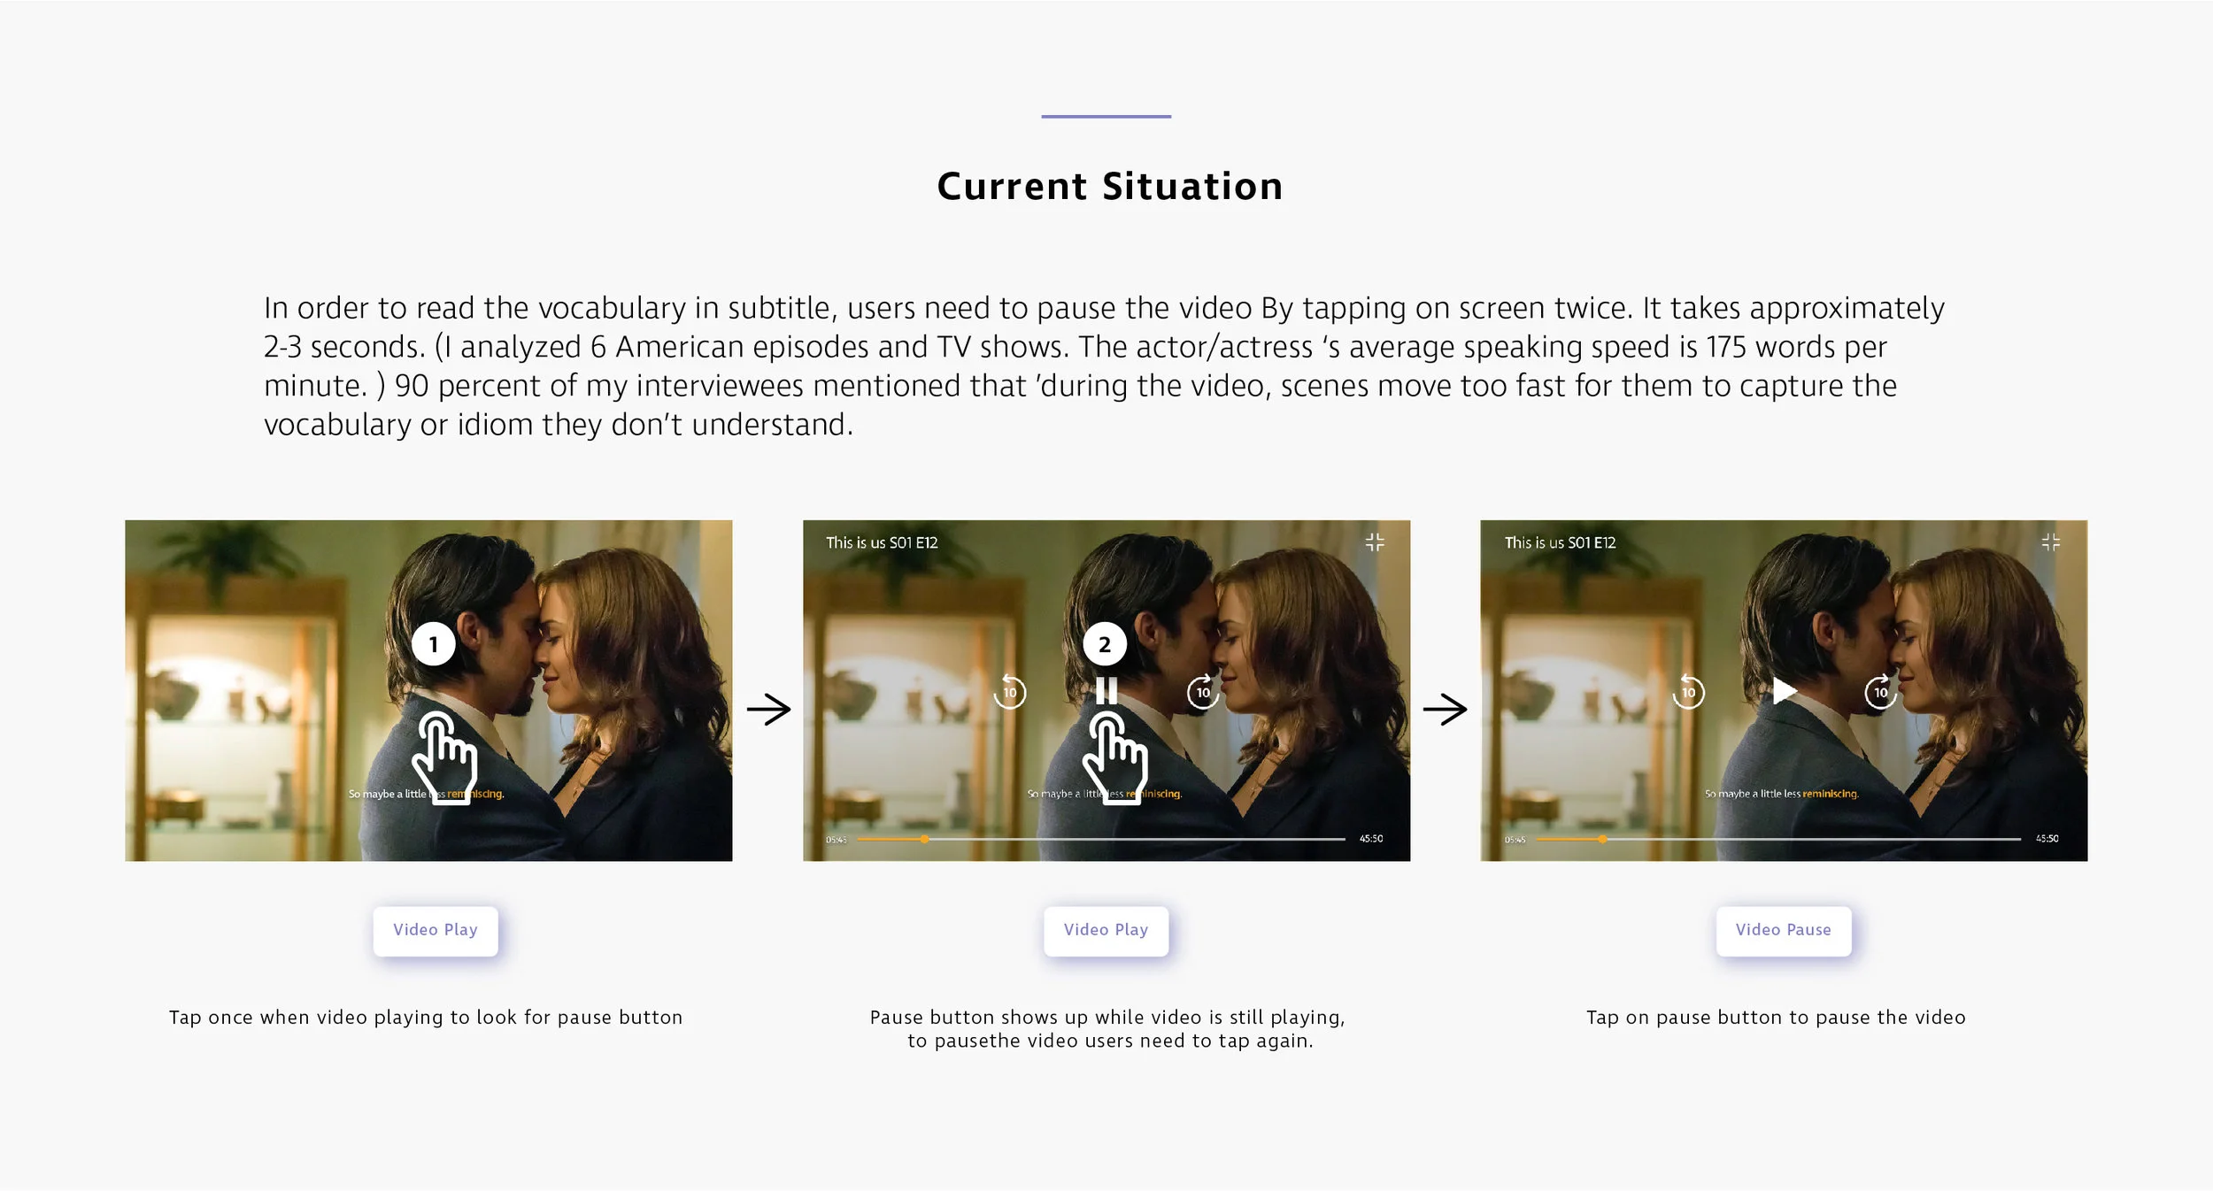Click forward 10 seconds in the third frame
Image resolution: width=2213 pixels, height=1191 pixels.
(1880, 692)
